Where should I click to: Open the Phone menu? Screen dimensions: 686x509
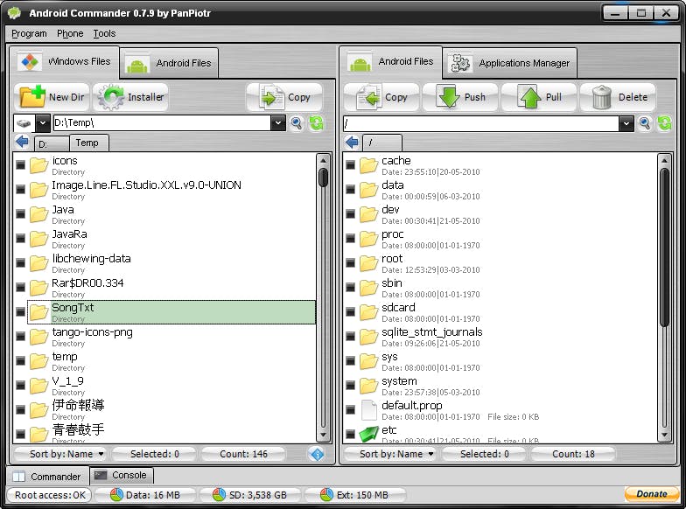[70, 33]
